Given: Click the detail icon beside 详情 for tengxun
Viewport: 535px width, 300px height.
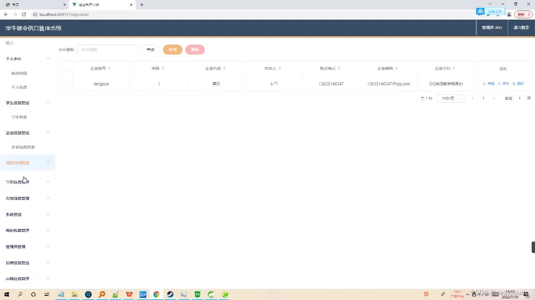Looking at the screenshot, I should [x=484, y=83].
